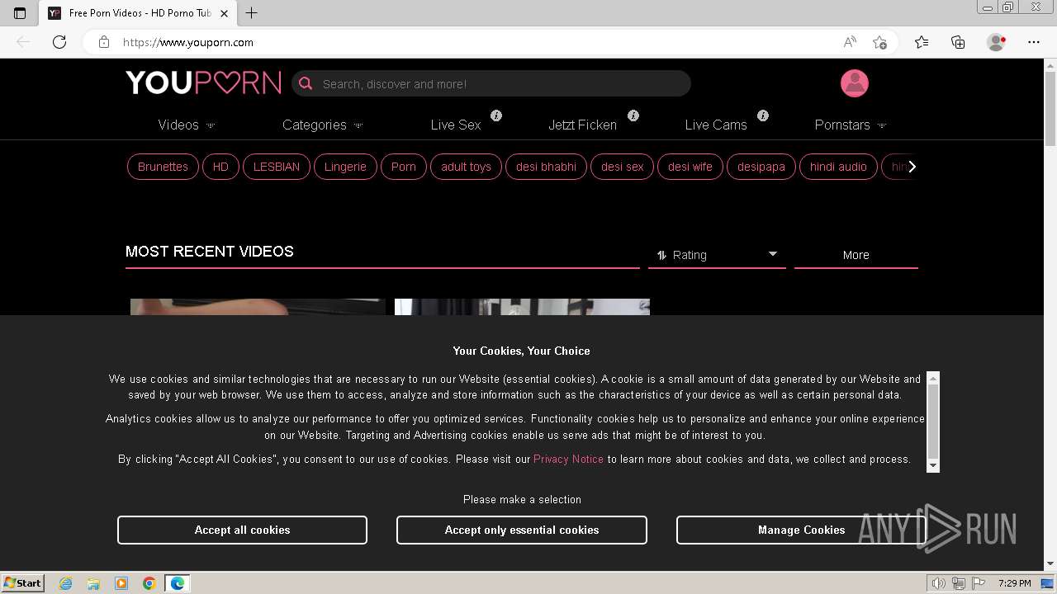Image resolution: width=1057 pixels, height=594 pixels.
Task: Open media player taskbar icon
Action: (121, 583)
